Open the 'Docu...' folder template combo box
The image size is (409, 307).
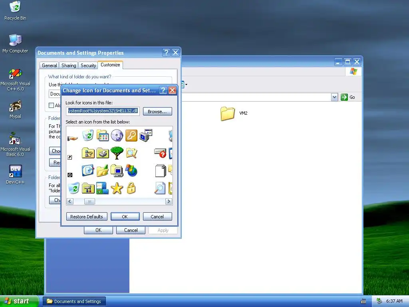coord(55,94)
